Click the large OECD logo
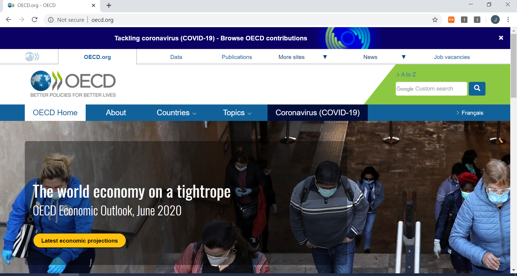This screenshot has width=517, height=276. coord(73,84)
